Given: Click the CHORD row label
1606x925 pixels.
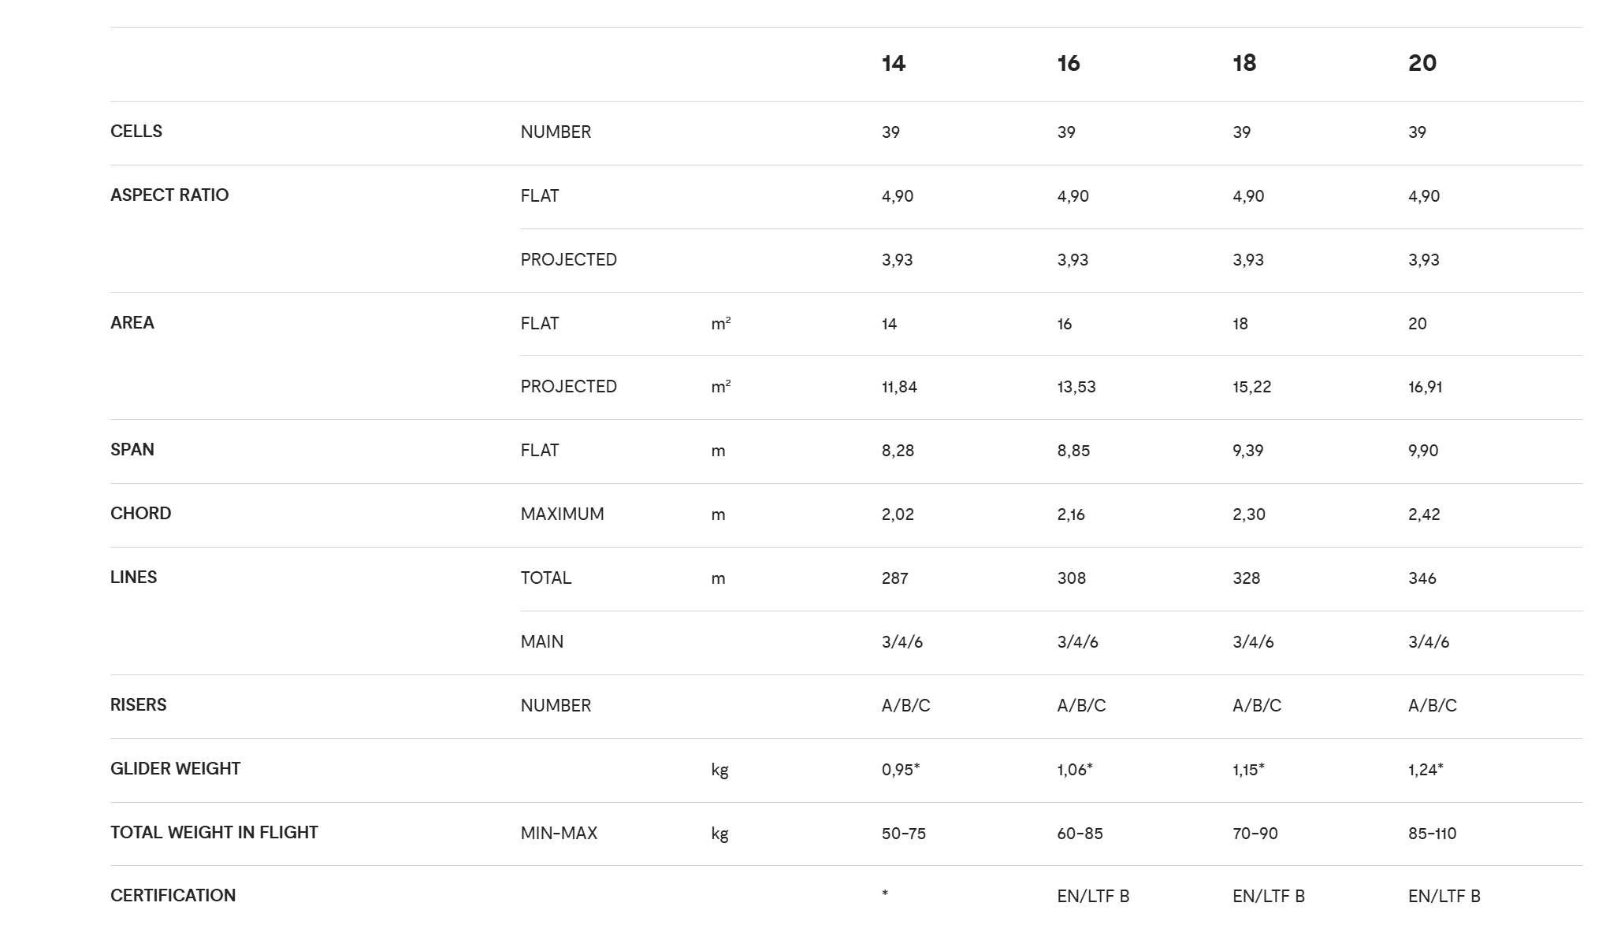Looking at the screenshot, I should pyautogui.click(x=141, y=514).
